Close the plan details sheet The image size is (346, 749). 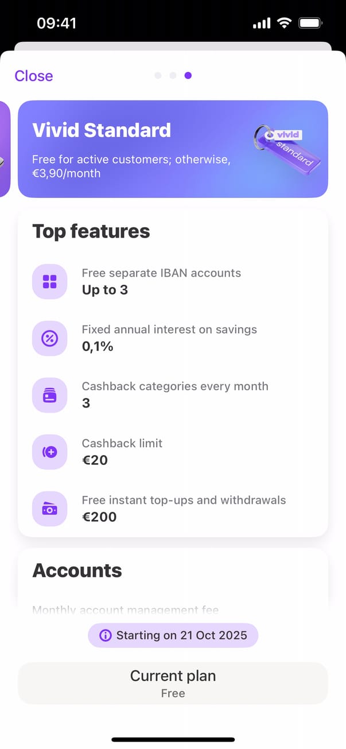[34, 76]
